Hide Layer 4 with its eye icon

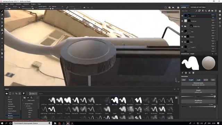tap(182, 16)
